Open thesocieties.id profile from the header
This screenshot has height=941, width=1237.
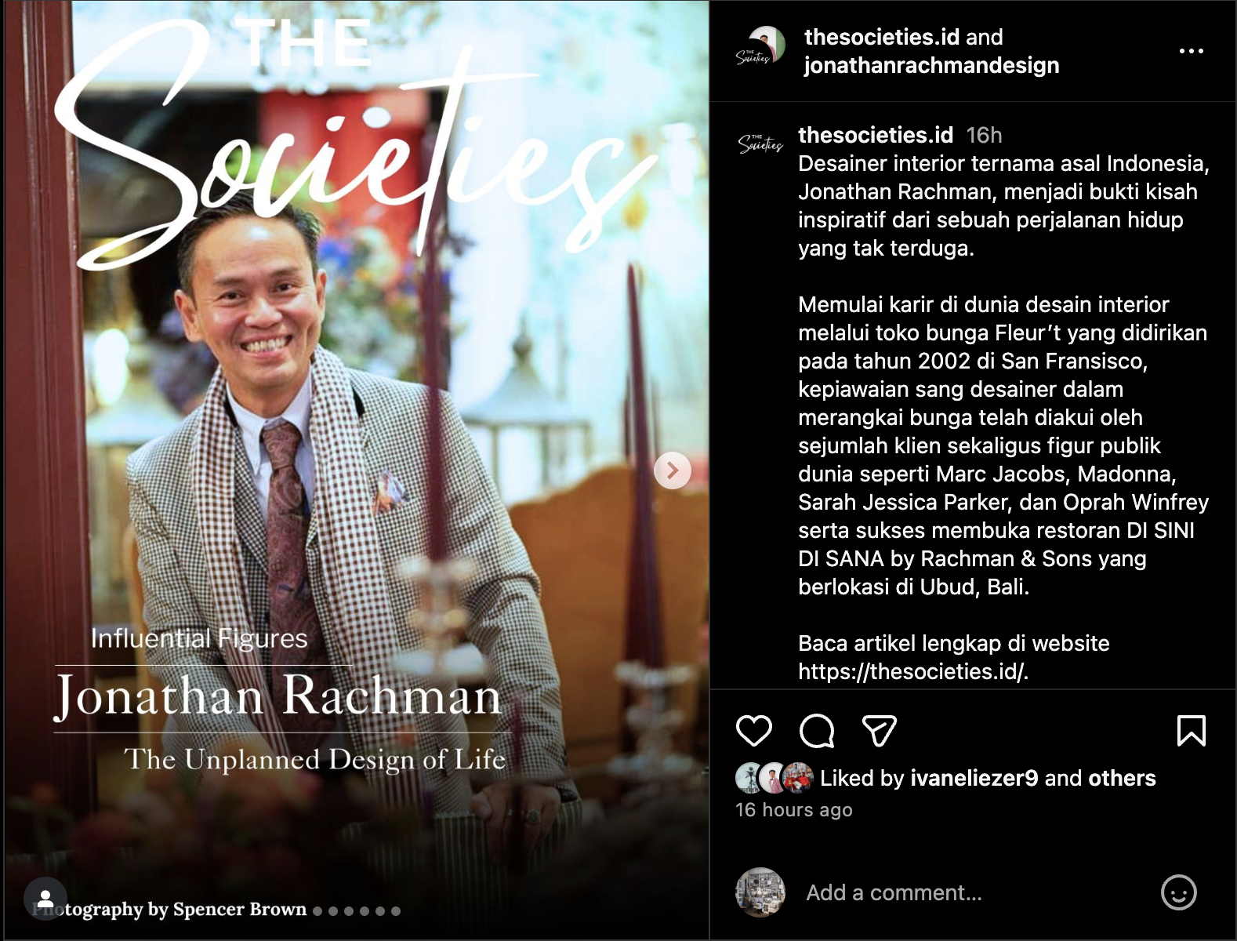tap(882, 37)
